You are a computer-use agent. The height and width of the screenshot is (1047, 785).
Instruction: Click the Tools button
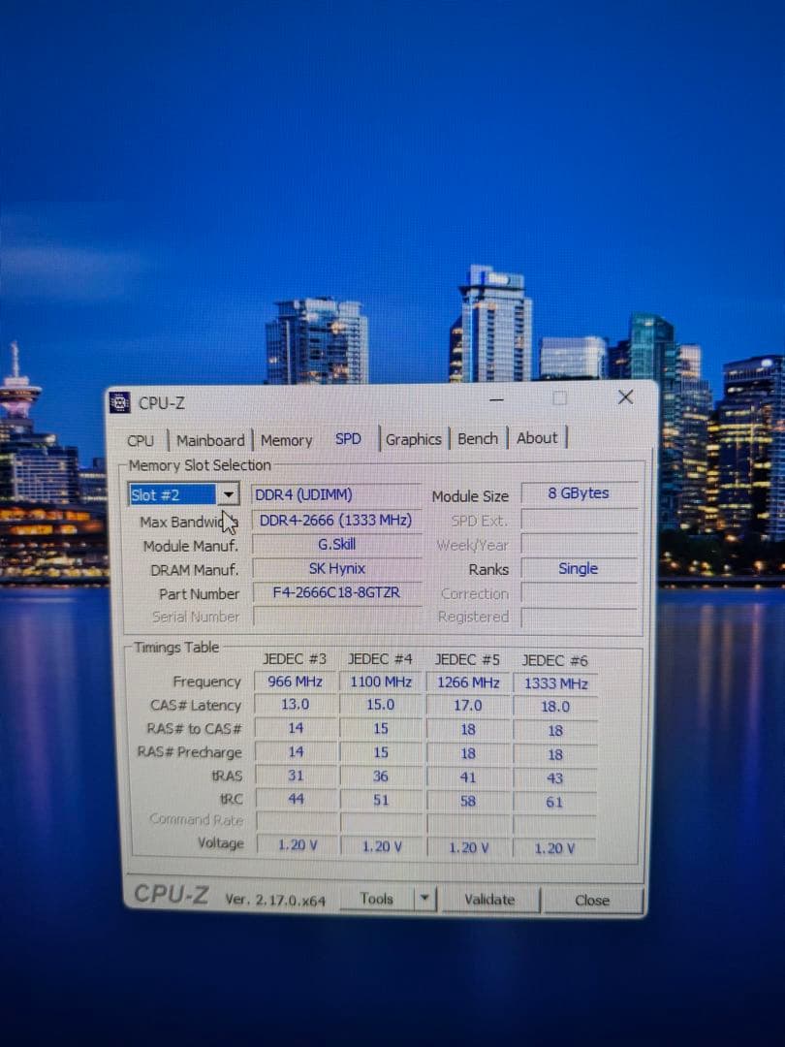coord(378,899)
